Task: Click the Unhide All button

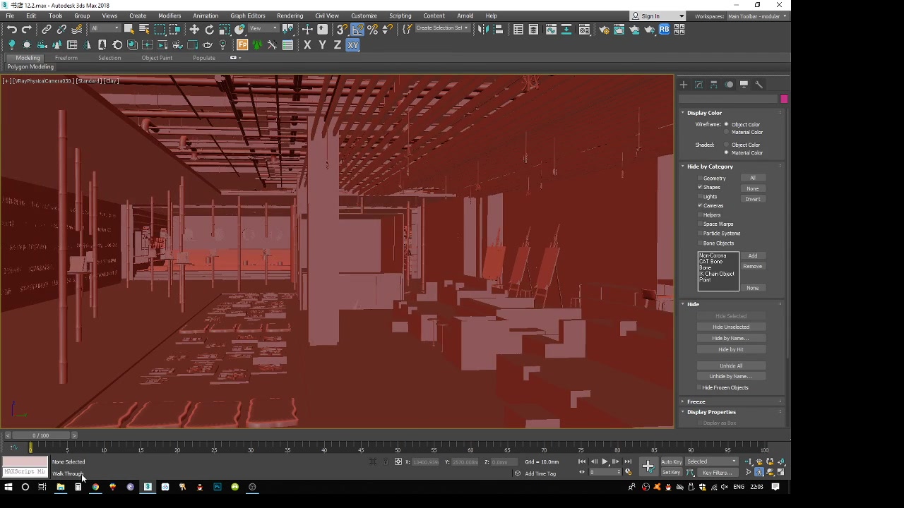Action: point(731,365)
